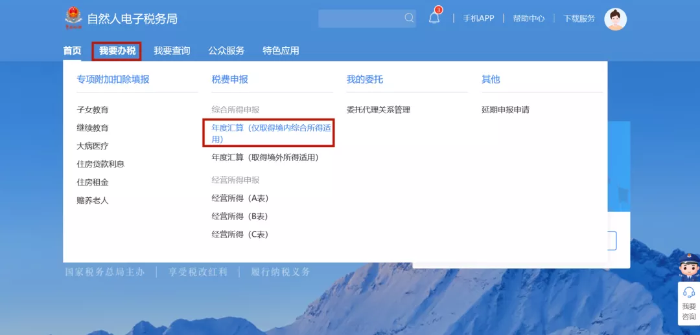Select 子女教育 deduction entry
The height and width of the screenshot is (335, 700).
(93, 109)
